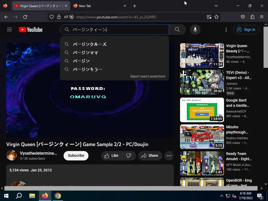The width and height of the screenshot is (268, 201).
Task: Open Report search predictions link
Action: point(148,76)
